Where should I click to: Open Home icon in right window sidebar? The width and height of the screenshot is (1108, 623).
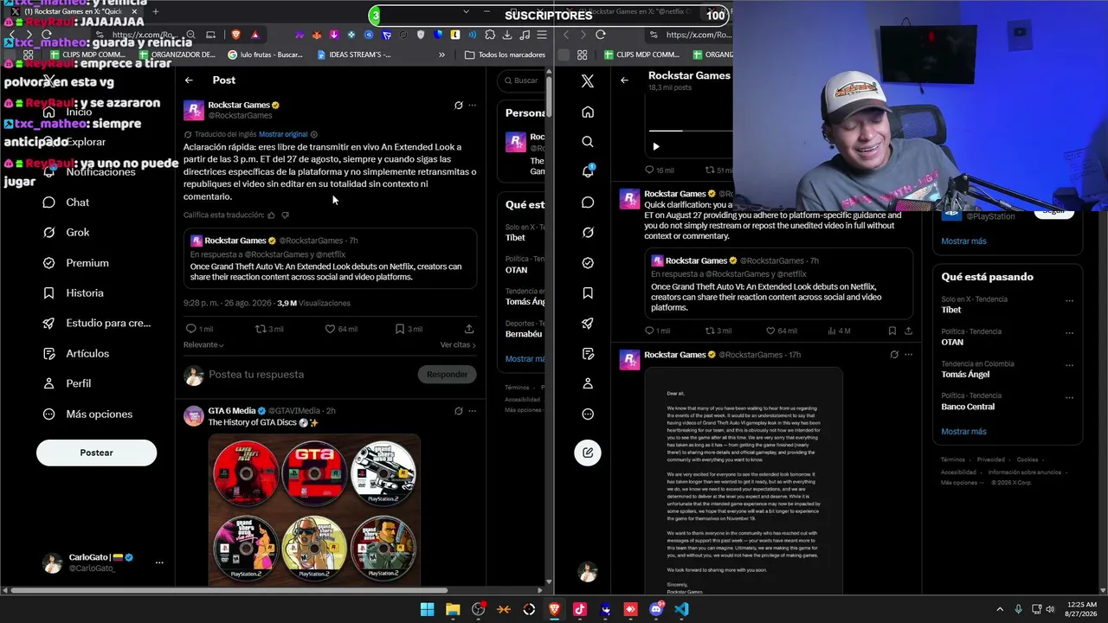[588, 112]
